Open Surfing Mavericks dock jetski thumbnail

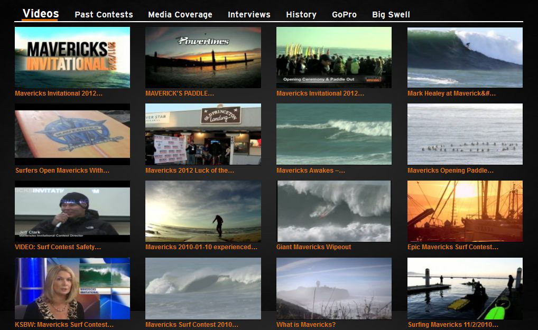pyautogui.click(x=465, y=288)
